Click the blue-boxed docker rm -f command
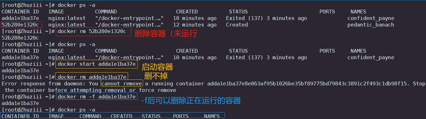This screenshot has height=119, width=426. (97, 97)
